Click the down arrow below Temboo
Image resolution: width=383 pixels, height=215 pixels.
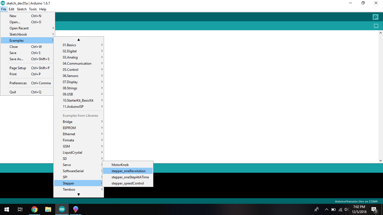pos(79,195)
